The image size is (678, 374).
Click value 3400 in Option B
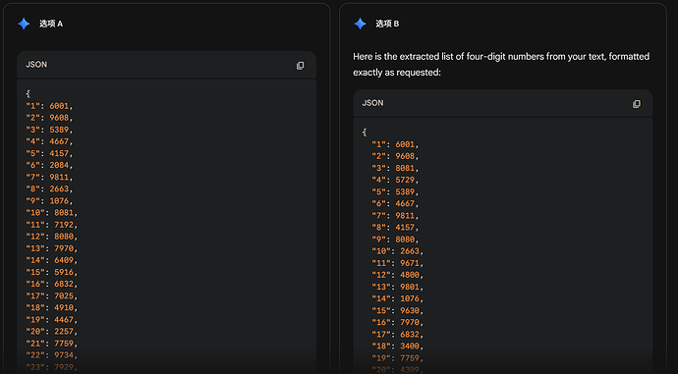point(410,347)
